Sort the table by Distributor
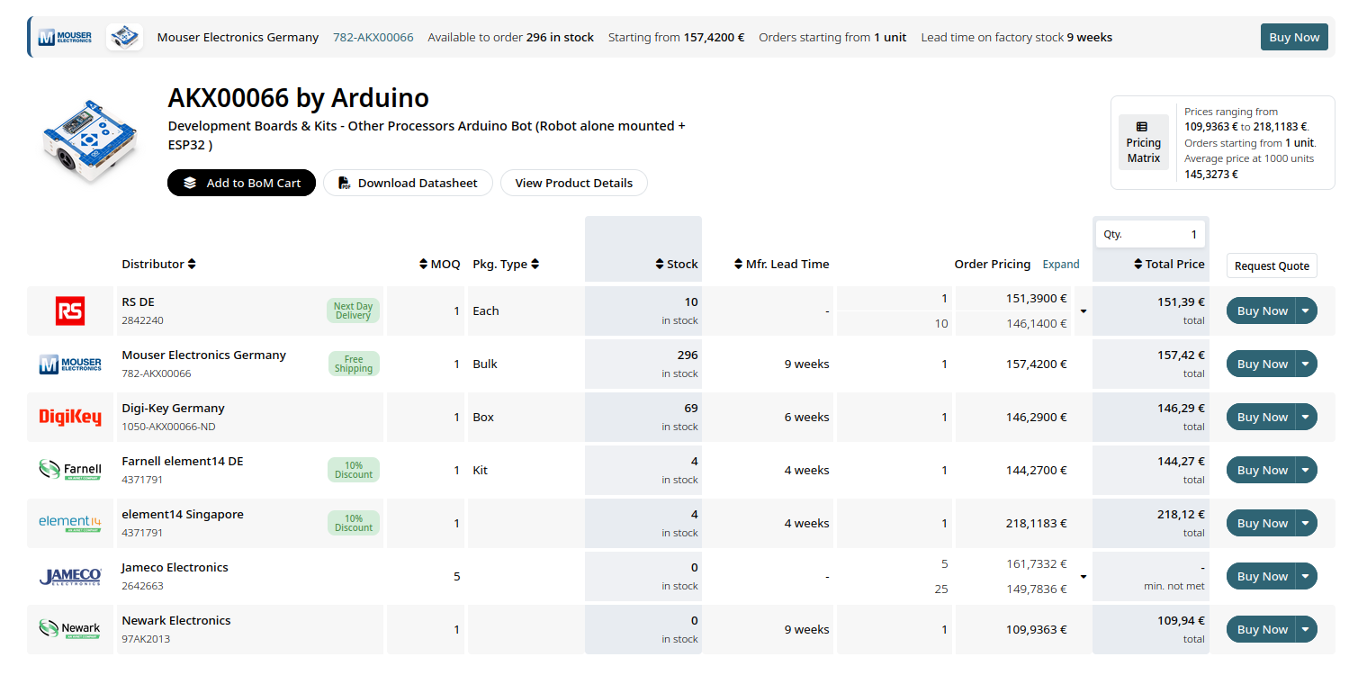Viewport: 1358px width, 675px height. (x=158, y=264)
